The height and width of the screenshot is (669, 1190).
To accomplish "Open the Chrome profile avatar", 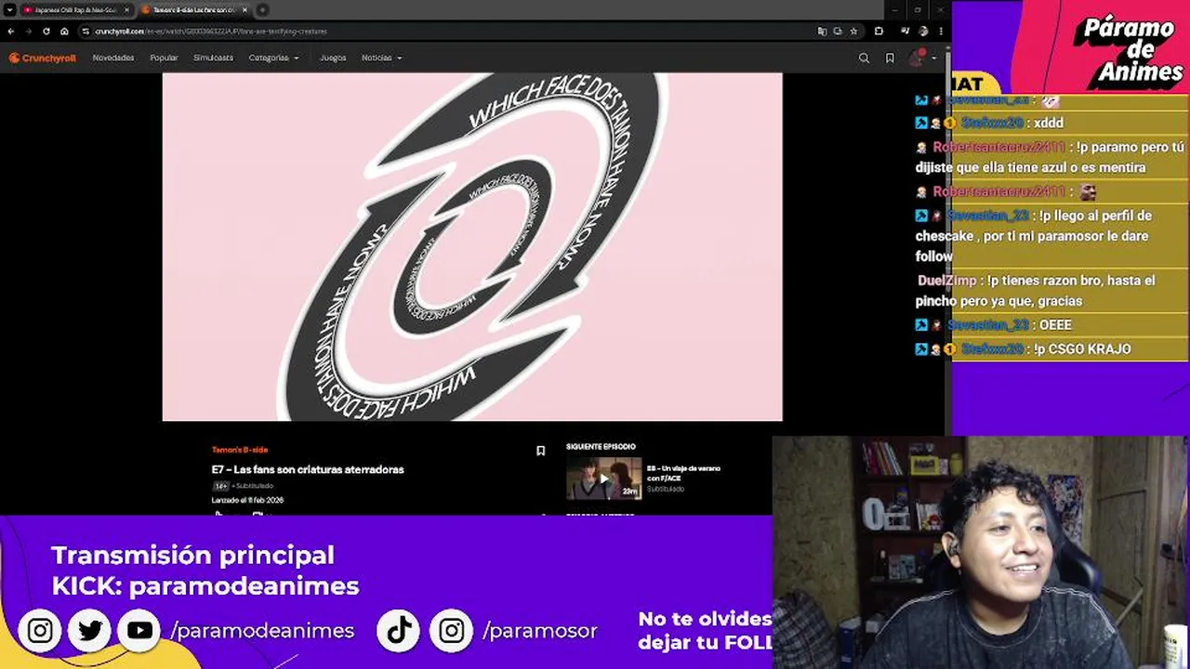I will [x=922, y=31].
